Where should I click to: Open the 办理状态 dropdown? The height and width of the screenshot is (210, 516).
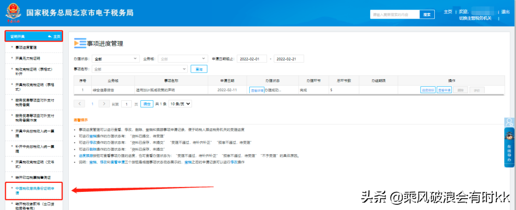[x=116, y=59]
